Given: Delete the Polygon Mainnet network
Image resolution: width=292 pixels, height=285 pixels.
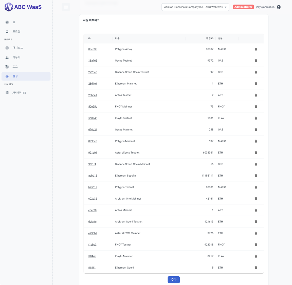Looking at the screenshot, I should click(x=256, y=141).
